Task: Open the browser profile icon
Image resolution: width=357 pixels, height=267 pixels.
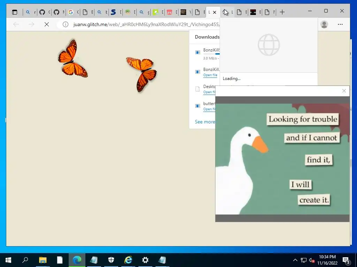Action: click(324, 24)
